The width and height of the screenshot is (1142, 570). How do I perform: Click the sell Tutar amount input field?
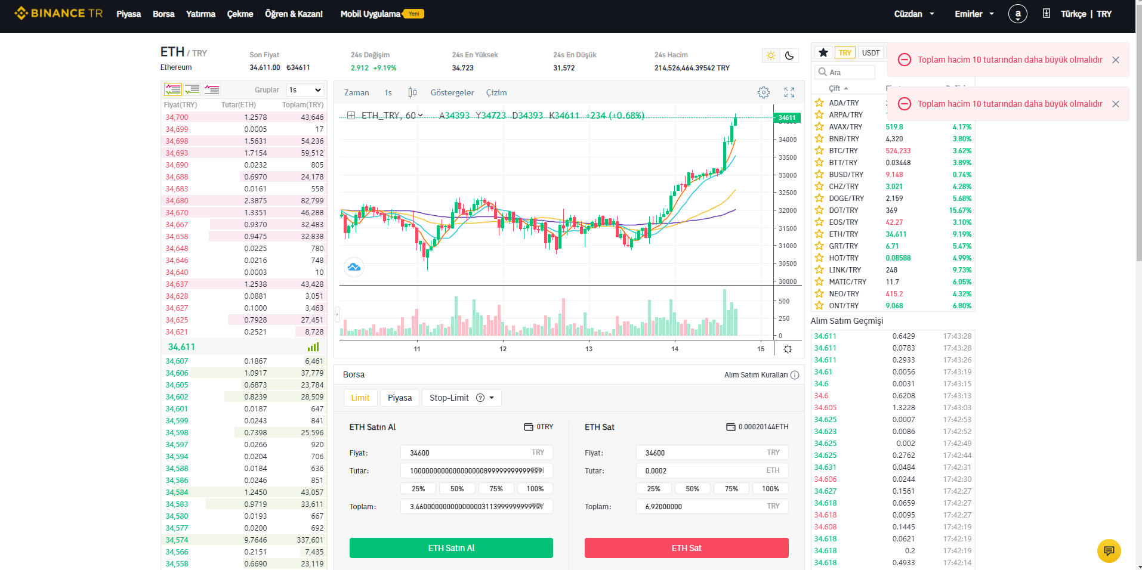point(712,470)
